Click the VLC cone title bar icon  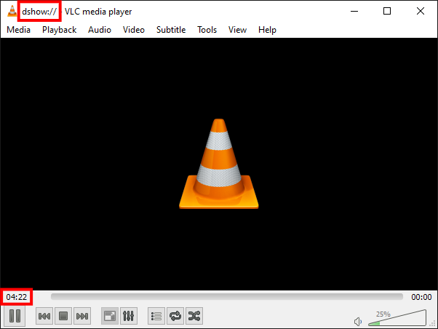pyautogui.click(x=12, y=11)
